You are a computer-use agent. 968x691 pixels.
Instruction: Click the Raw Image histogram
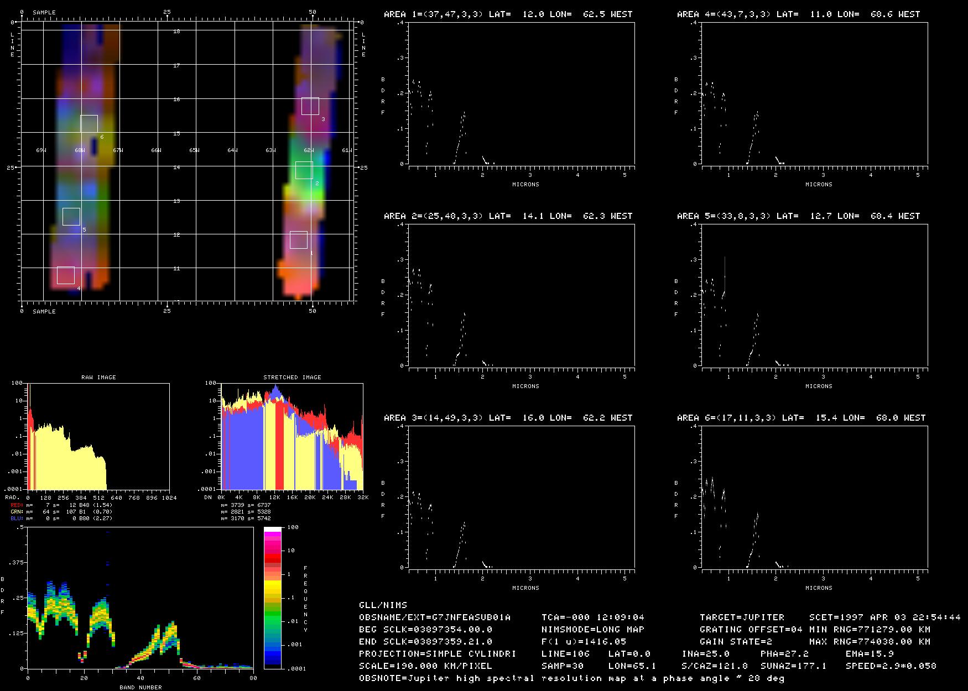tap(98, 436)
